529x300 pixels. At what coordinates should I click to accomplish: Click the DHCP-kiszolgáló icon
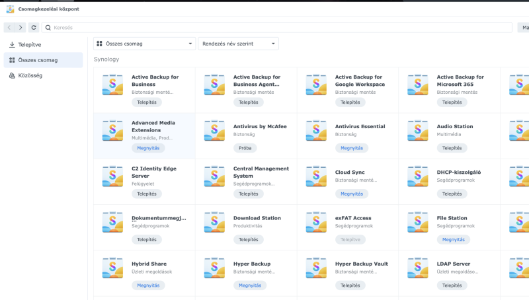[418, 176]
